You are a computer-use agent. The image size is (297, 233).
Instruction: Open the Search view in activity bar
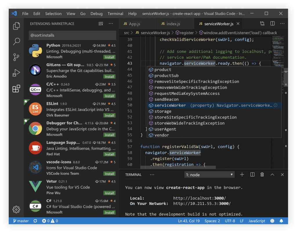[16, 41]
